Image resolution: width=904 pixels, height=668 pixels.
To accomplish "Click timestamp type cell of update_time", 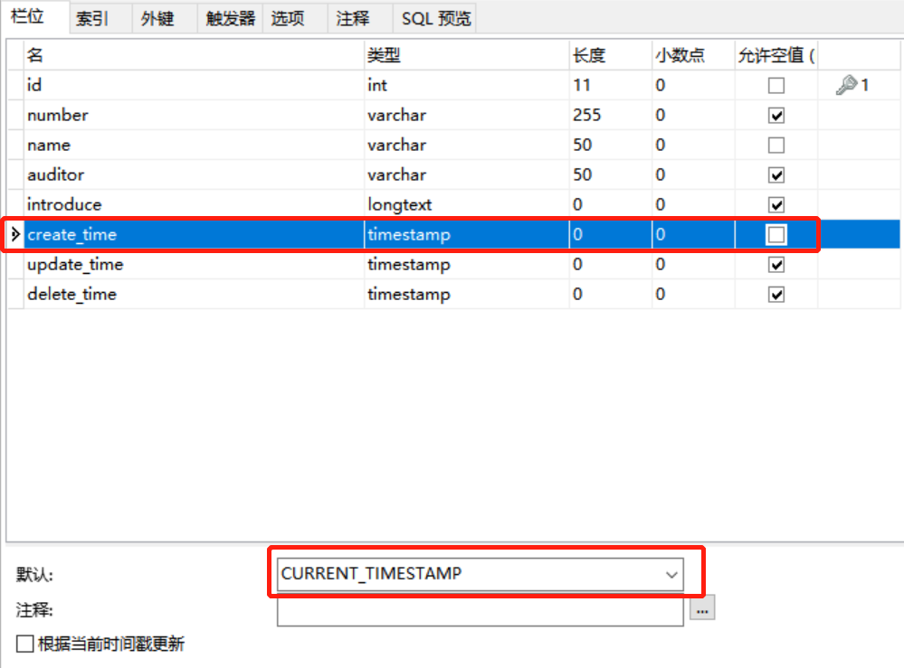I will click(466, 265).
